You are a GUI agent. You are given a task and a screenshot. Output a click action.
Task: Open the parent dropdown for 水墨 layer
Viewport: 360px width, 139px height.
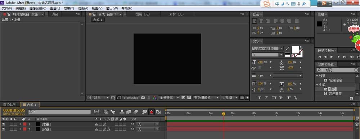click(x=148, y=124)
